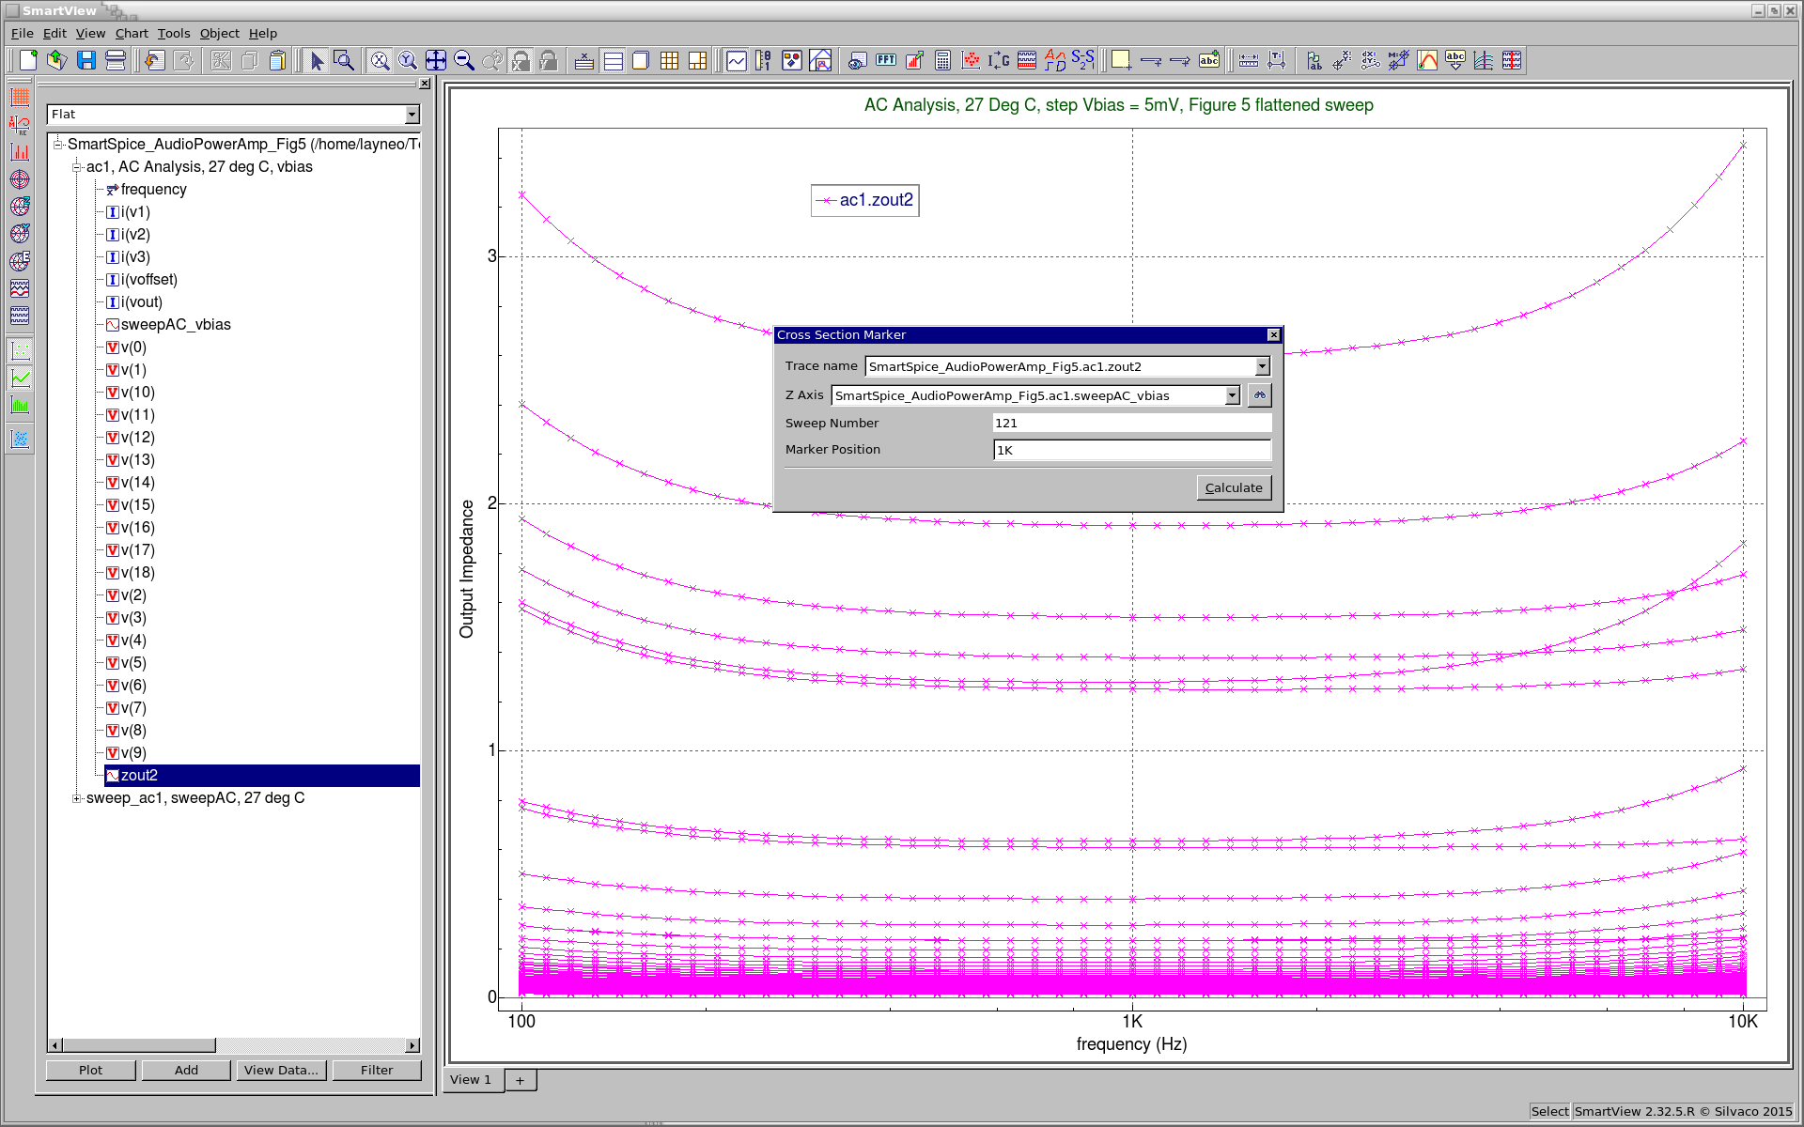Toggle the green line display mode
This screenshot has width=1804, height=1127.
20,378
